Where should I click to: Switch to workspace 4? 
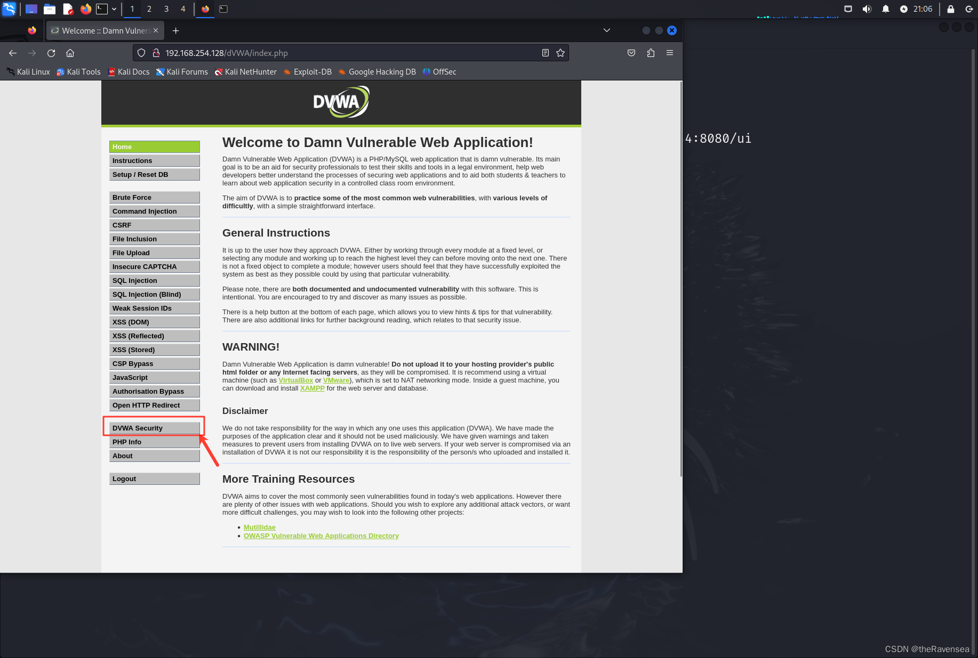point(183,9)
